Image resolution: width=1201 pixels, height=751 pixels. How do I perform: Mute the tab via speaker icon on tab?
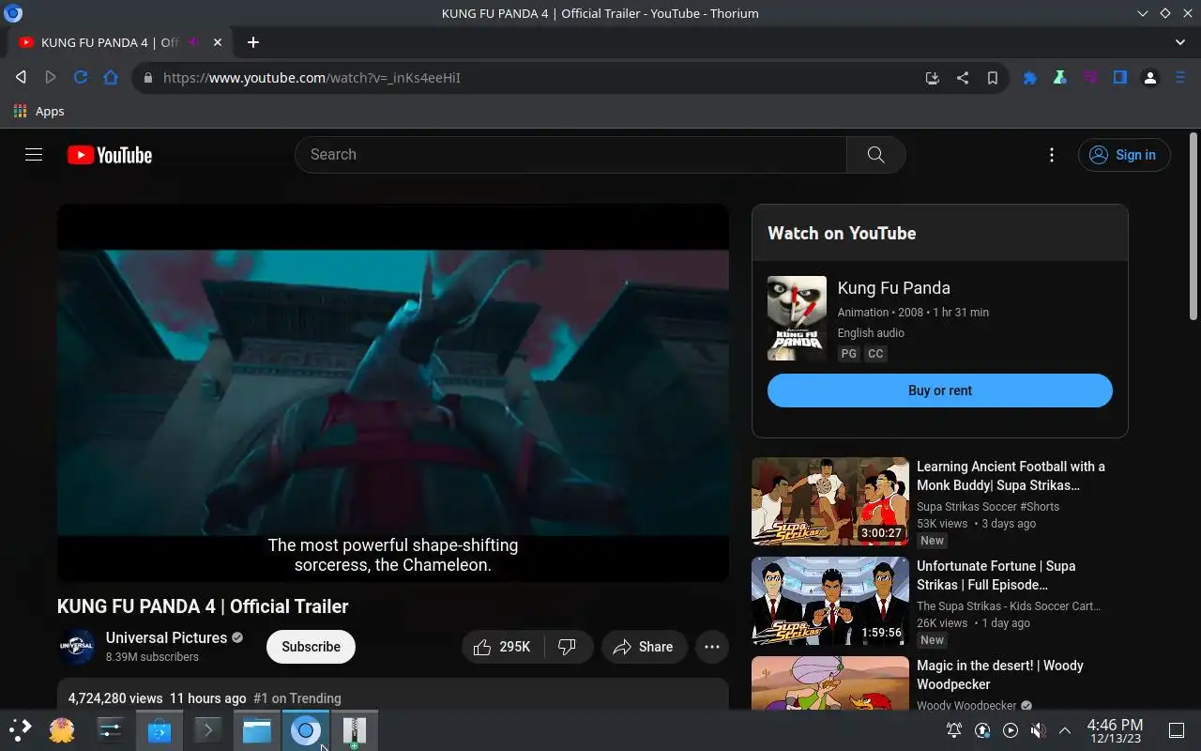click(x=193, y=42)
